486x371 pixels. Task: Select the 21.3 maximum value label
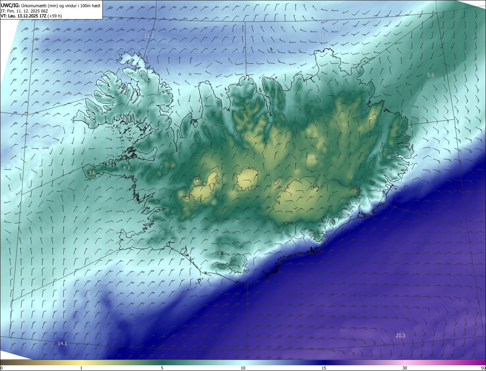[x=401, y=335]
